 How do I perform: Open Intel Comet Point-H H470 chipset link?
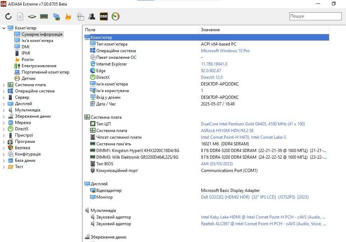coord(243,137)
